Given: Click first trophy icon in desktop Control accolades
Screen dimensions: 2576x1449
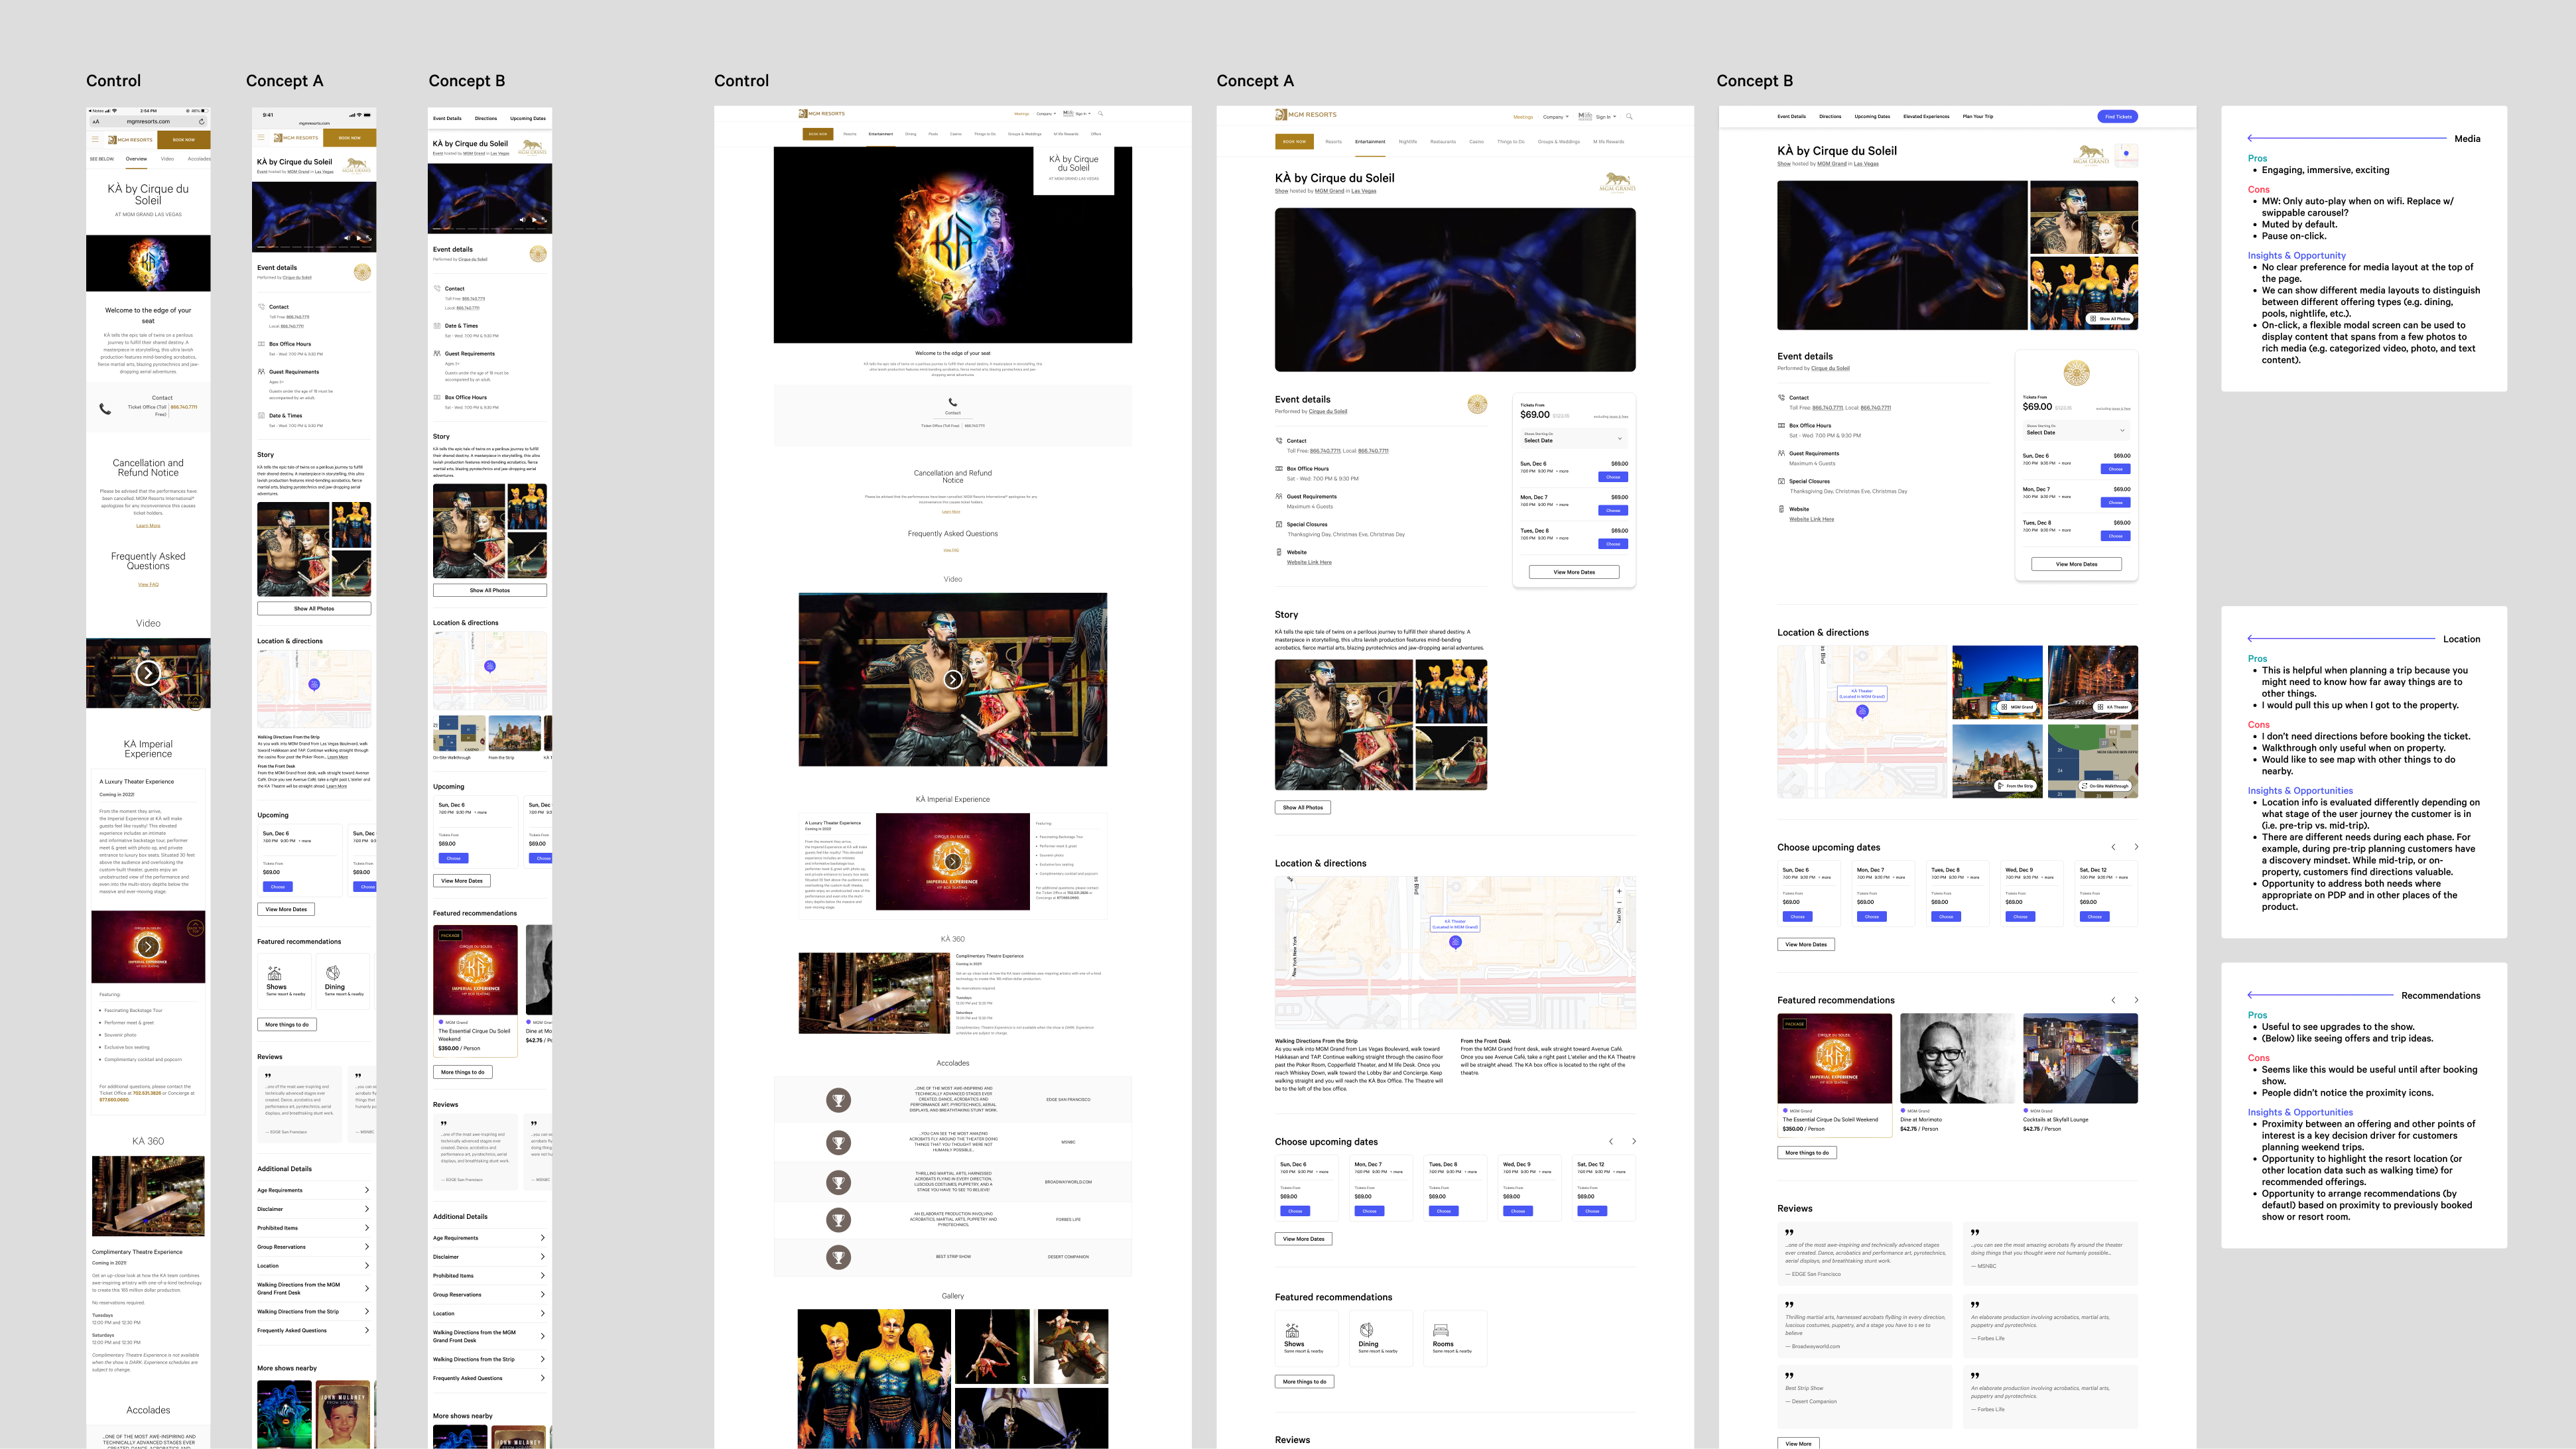Looking at the screenshot, I should (x=838, y=1100).
